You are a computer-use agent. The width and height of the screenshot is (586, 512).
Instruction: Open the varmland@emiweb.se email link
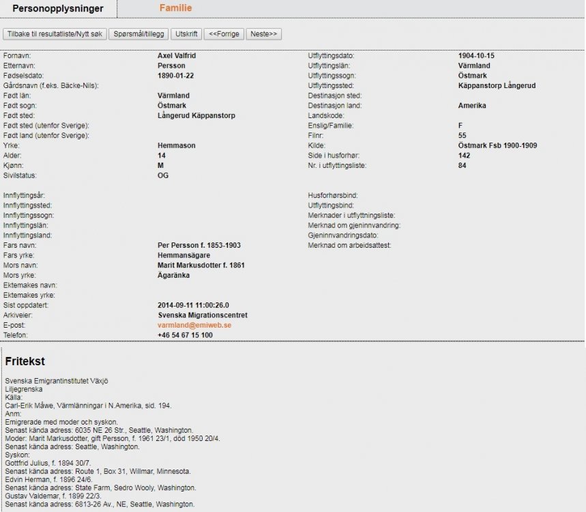(x=194, y=326)
